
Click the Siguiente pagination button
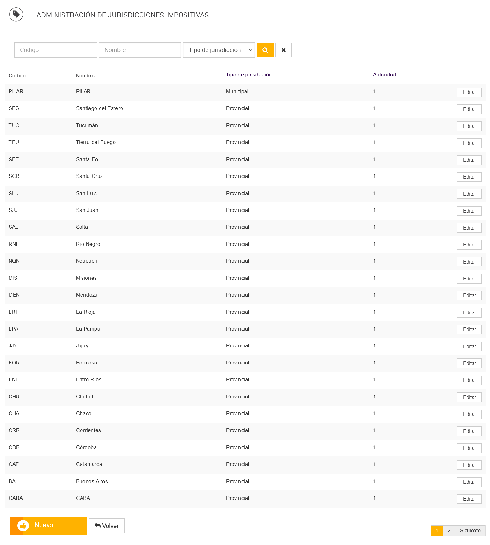click(x=470, y=530)
